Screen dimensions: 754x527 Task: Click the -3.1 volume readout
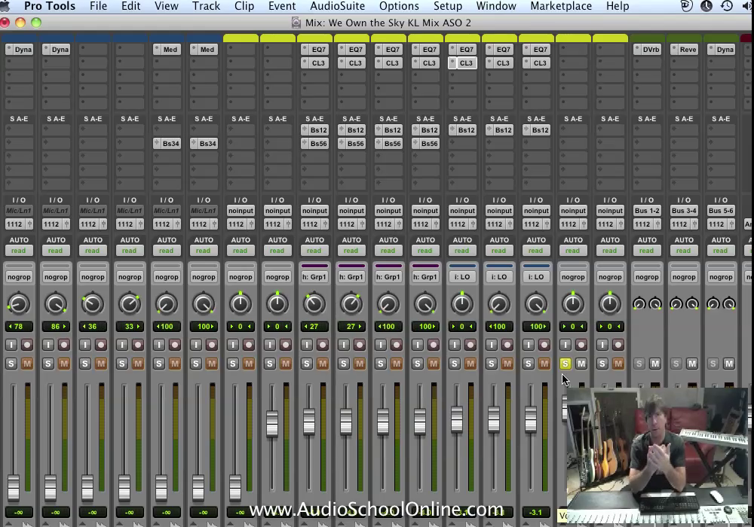coord(535,513)
